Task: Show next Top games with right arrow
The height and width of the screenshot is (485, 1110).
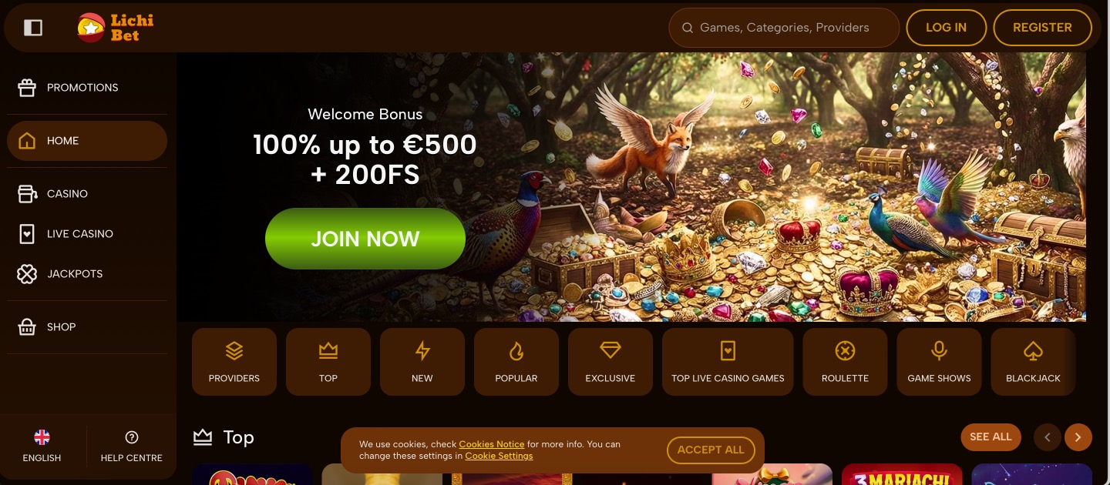Action: click(1078, 437)
